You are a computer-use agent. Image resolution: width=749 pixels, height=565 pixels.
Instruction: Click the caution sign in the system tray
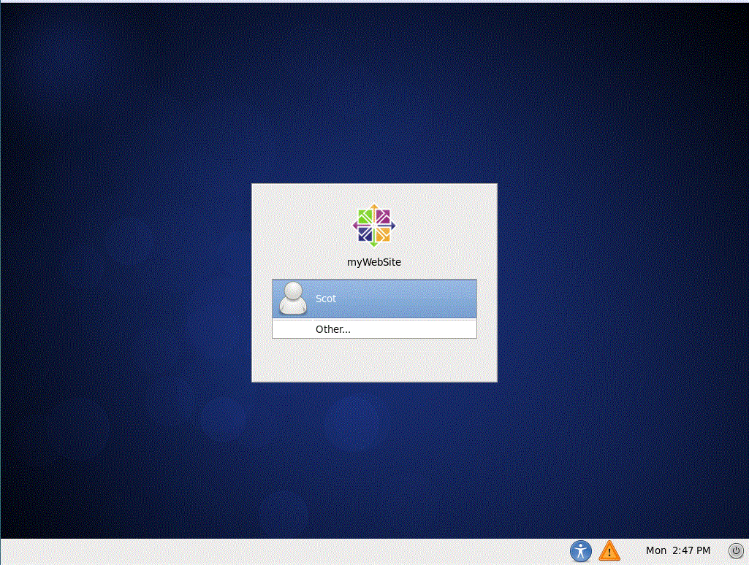(609, 551)
